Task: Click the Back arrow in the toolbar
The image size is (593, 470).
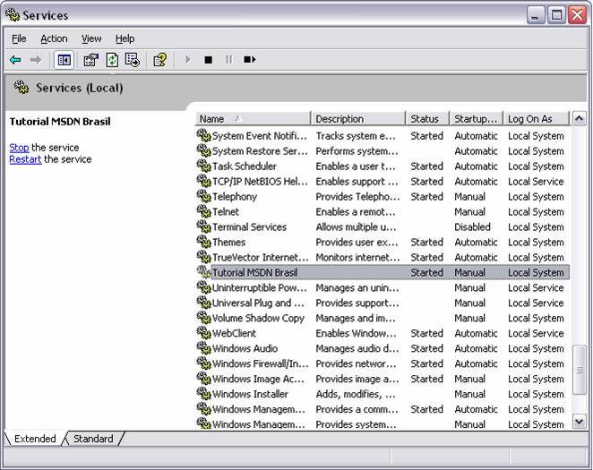Action: click(x=15, y=60)
